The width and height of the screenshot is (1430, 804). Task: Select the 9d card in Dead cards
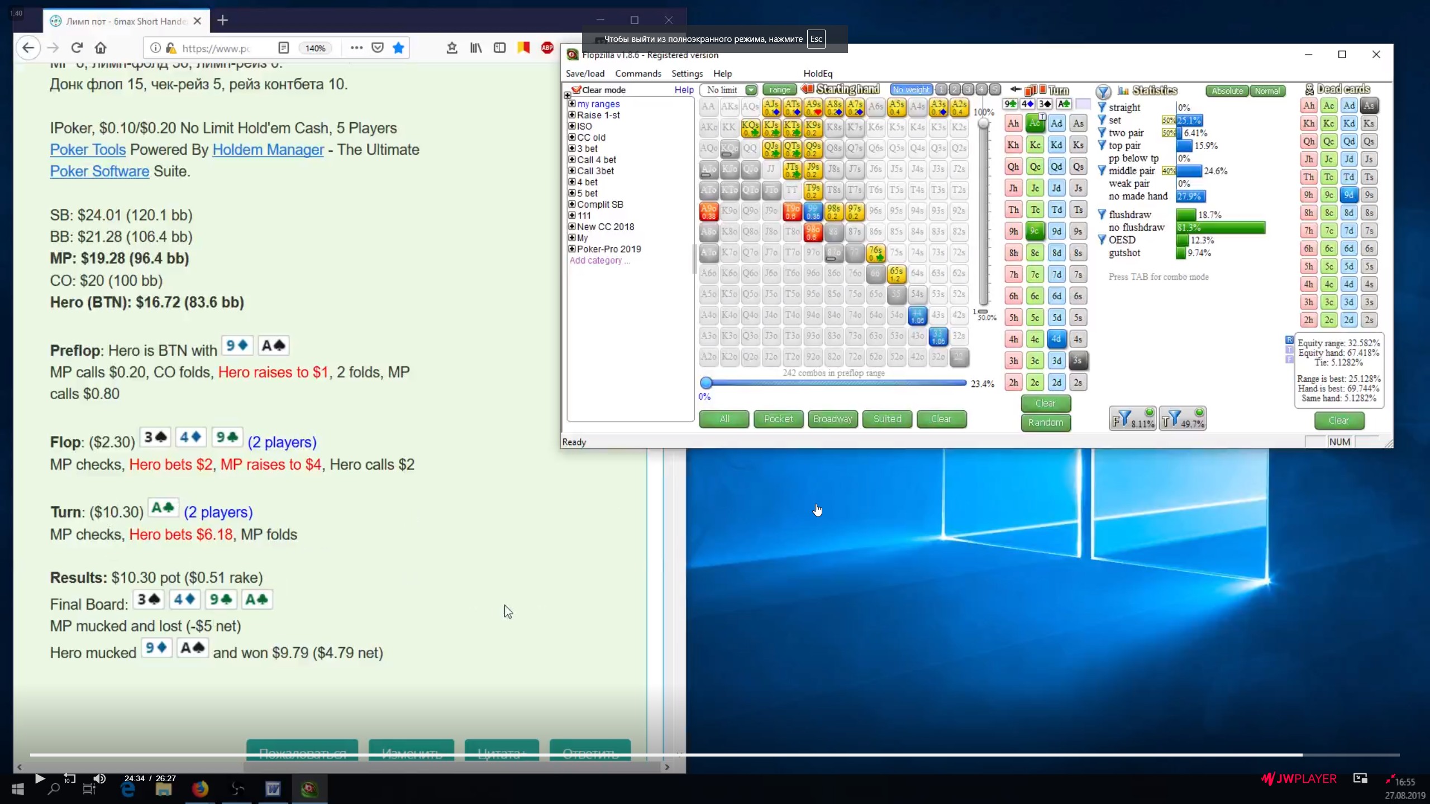pyautogui.click(x=1348, y=195)
